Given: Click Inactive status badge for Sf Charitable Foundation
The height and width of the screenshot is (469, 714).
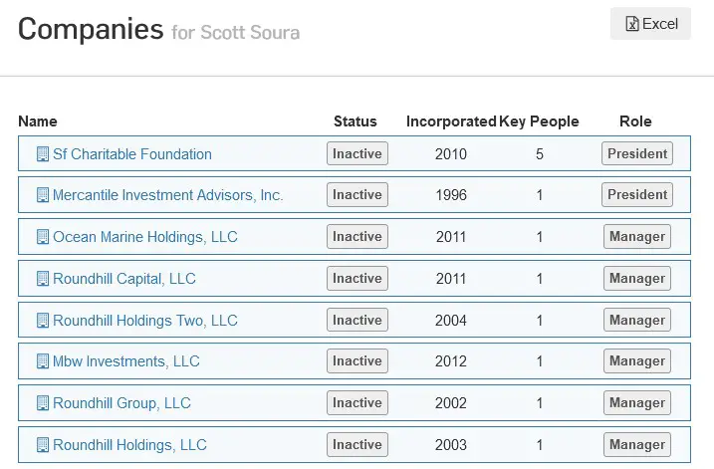Looking at the screenshot, I should (x=357, y=153).
